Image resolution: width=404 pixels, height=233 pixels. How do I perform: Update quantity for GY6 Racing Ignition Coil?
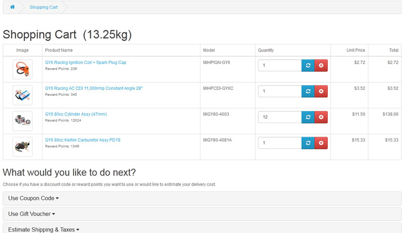click(x=308, y=66)
